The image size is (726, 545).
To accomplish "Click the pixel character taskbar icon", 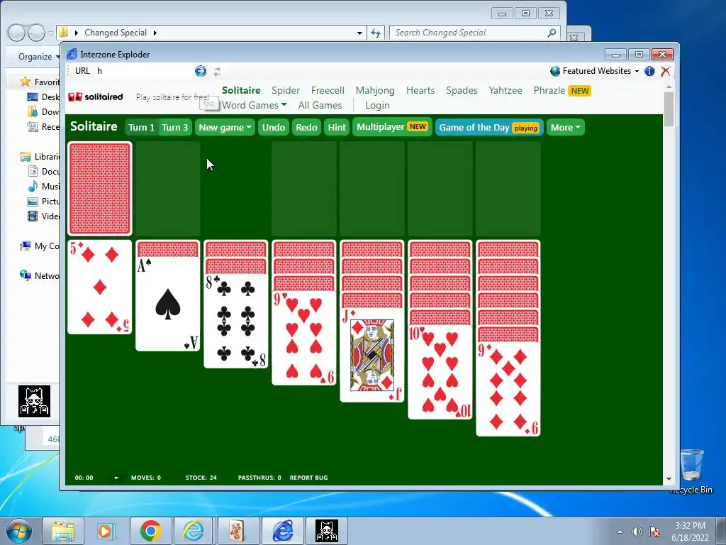I will 327,531.
